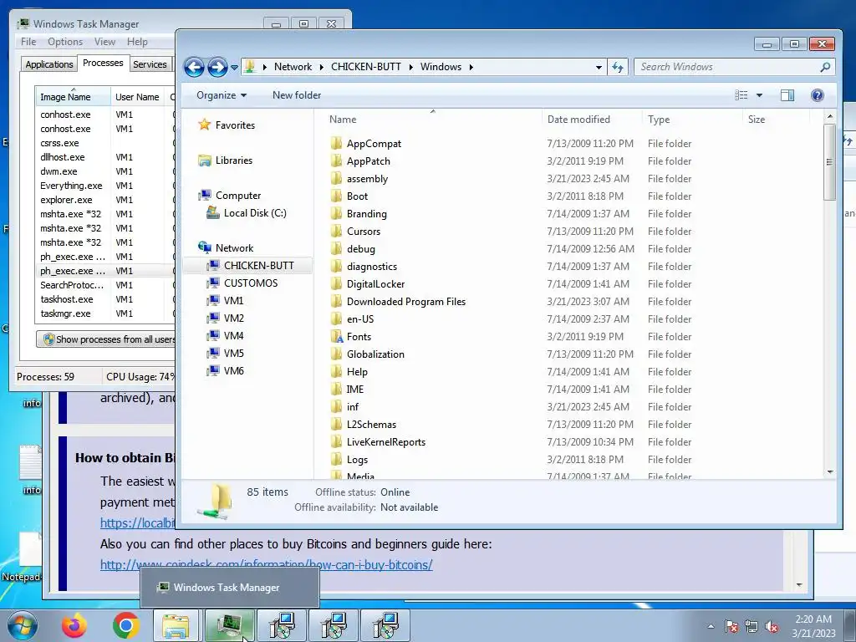Open Windows Explorer taskbar icon
The image size is (856, 642).
[176, 625]
